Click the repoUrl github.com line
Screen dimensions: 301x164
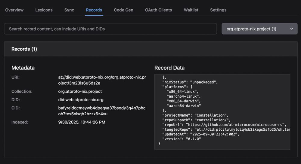225,125
